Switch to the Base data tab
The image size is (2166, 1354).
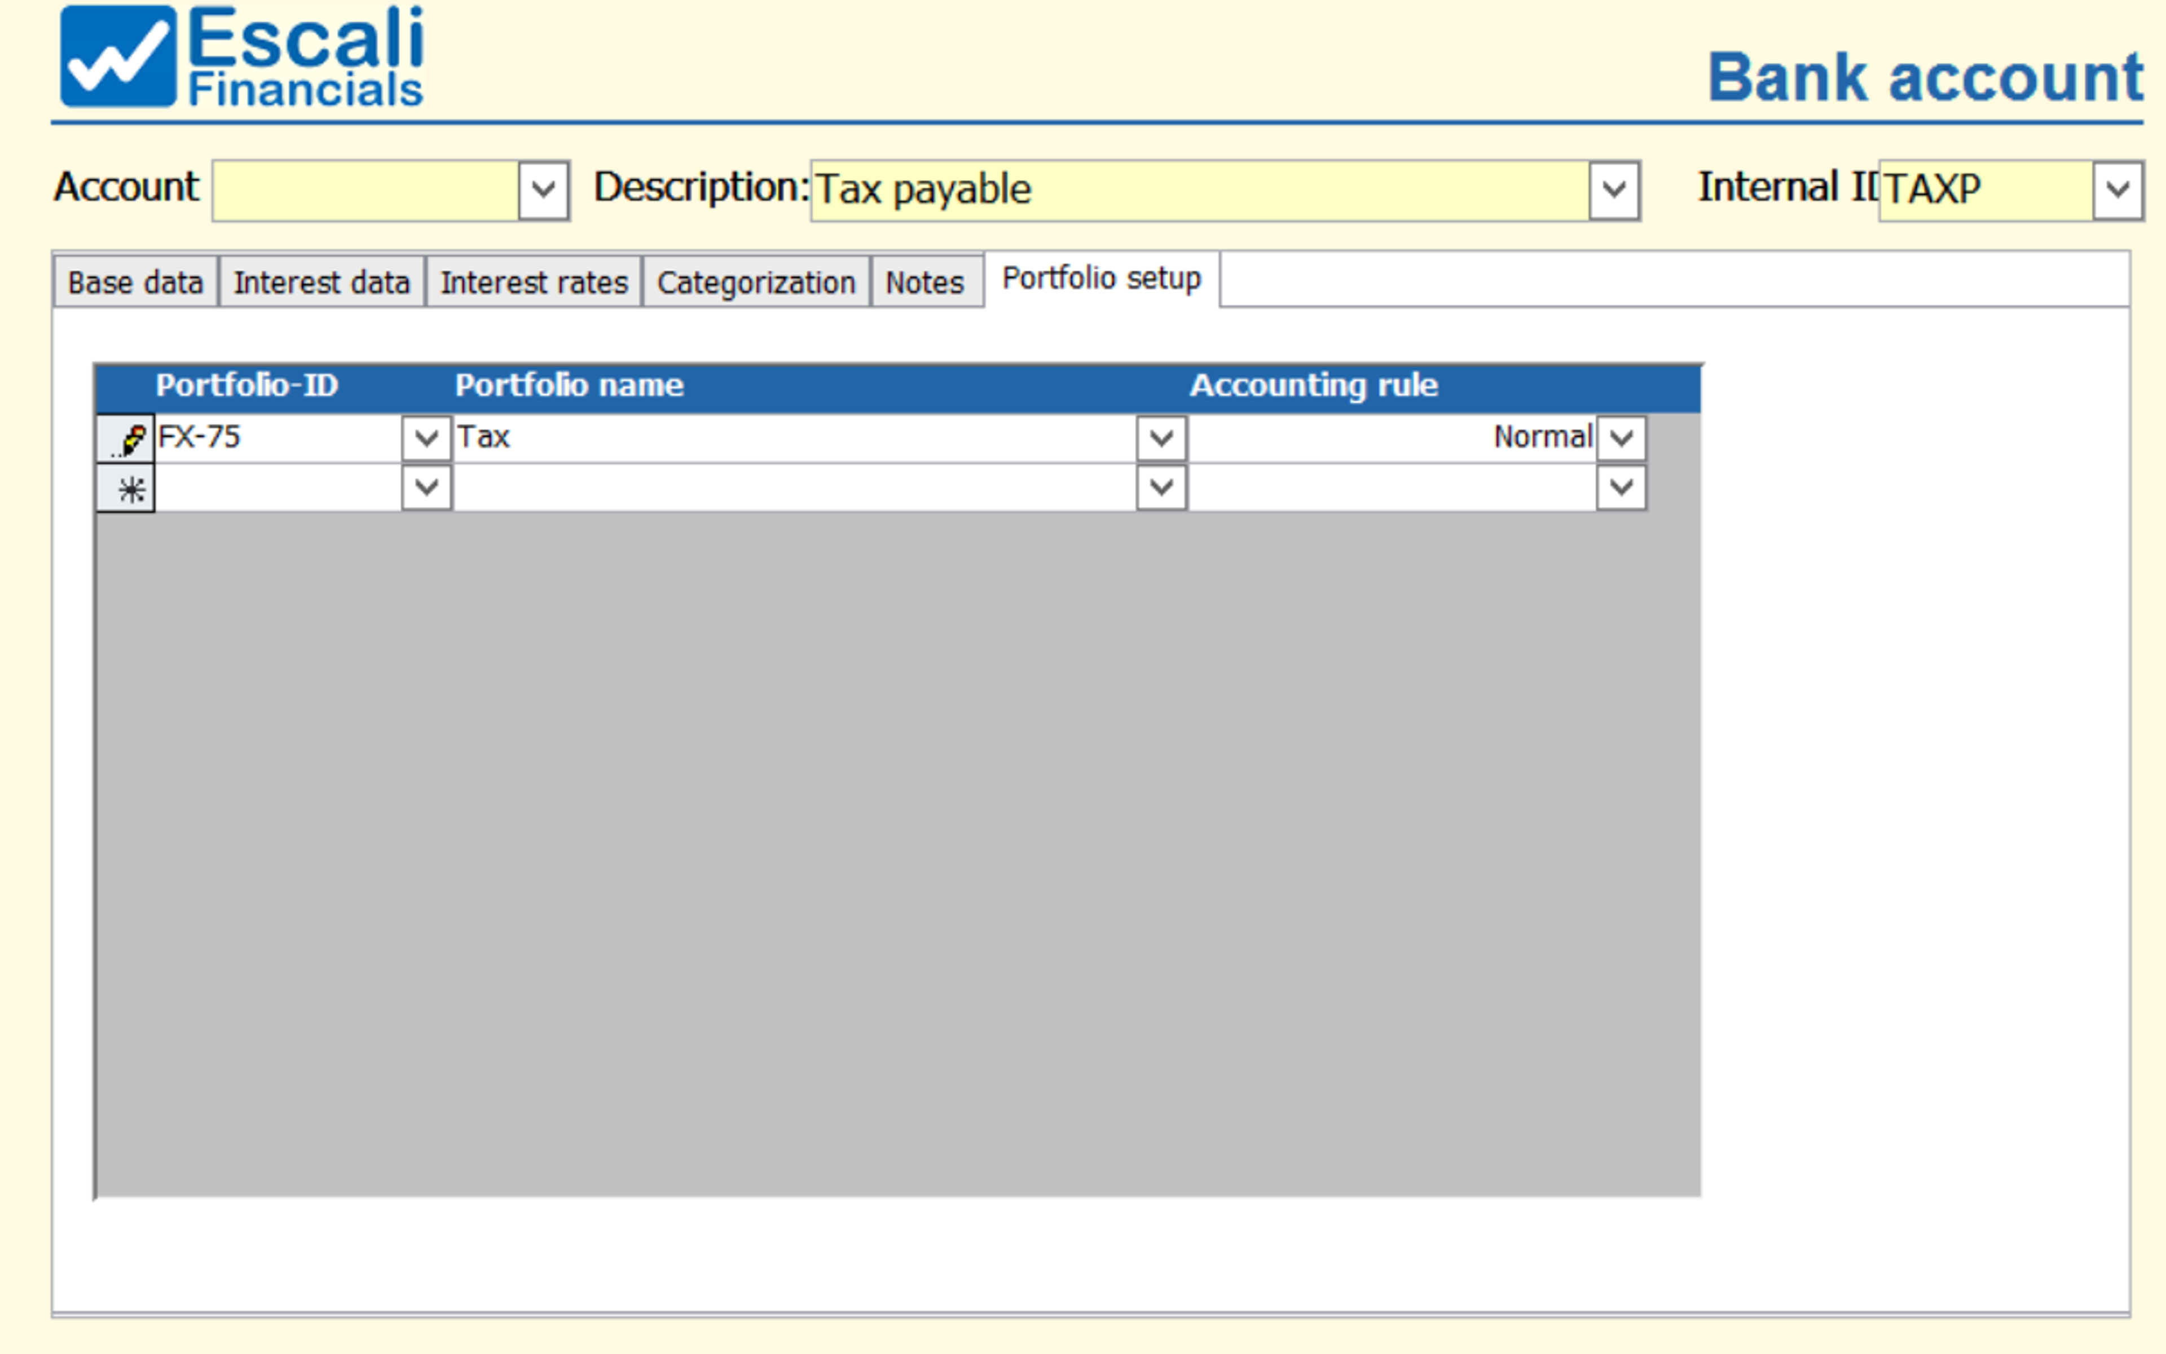click(135, 283)
